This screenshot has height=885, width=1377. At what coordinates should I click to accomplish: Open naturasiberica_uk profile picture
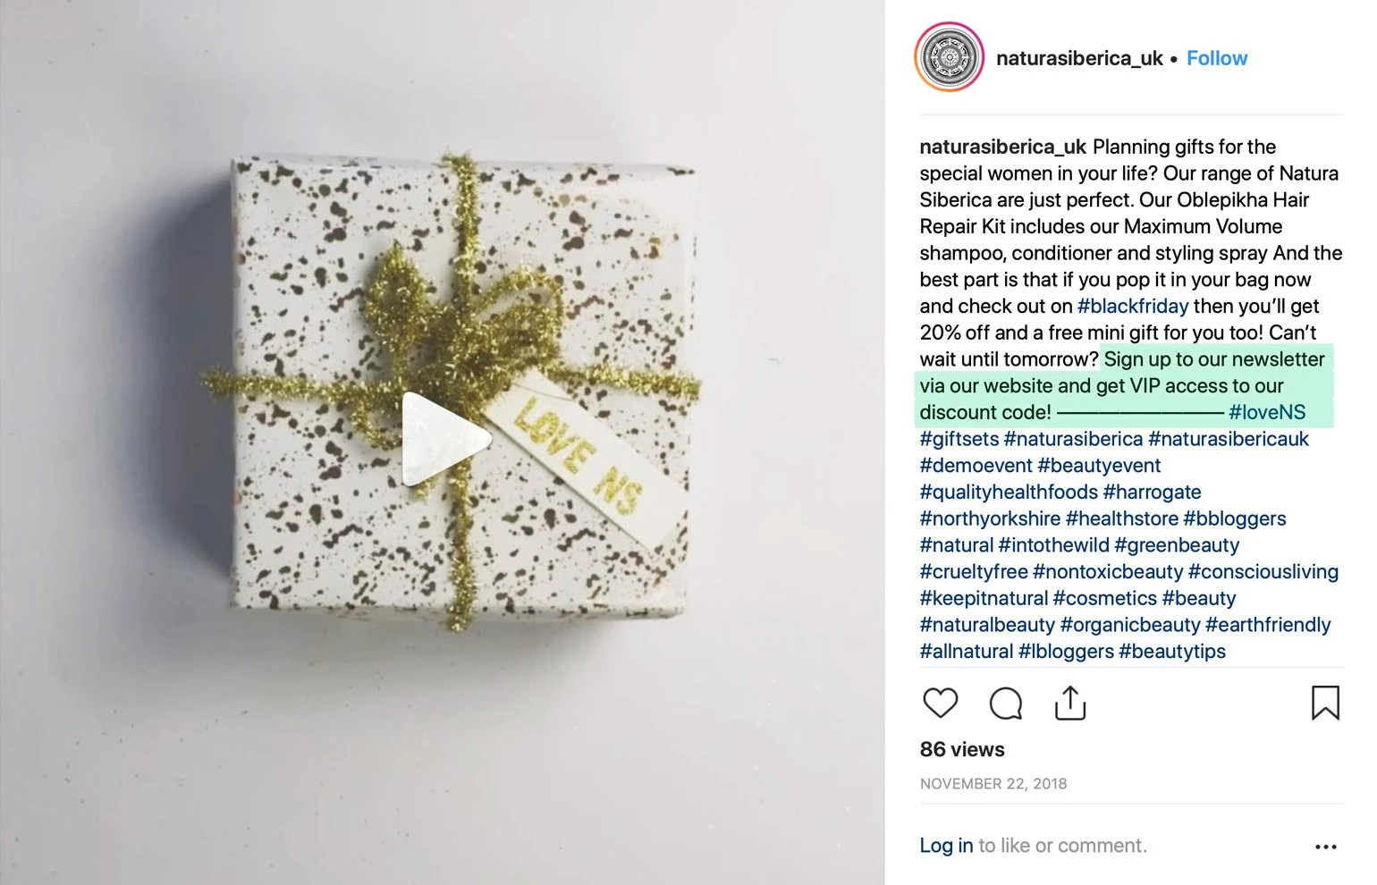coord(950,58)
